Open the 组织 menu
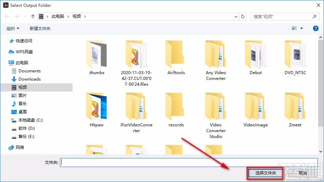This screenshot has height=182, width=324. pyautogui.click(x=13, y=28)
